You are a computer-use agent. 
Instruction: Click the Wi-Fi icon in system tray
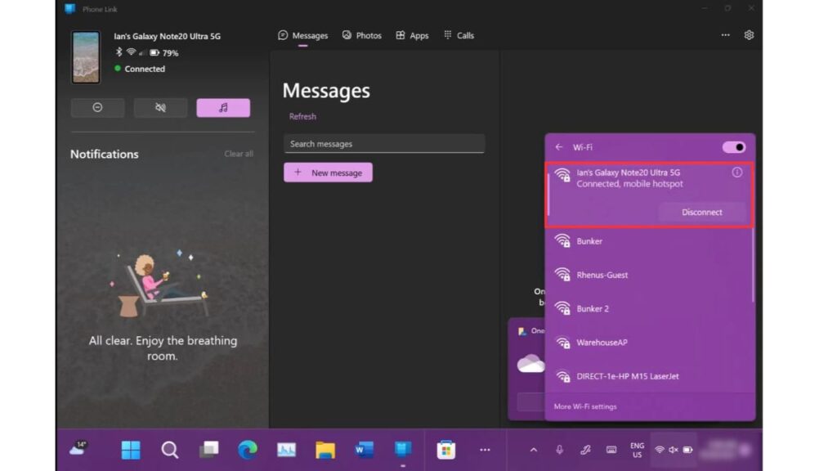pos(660,451)
